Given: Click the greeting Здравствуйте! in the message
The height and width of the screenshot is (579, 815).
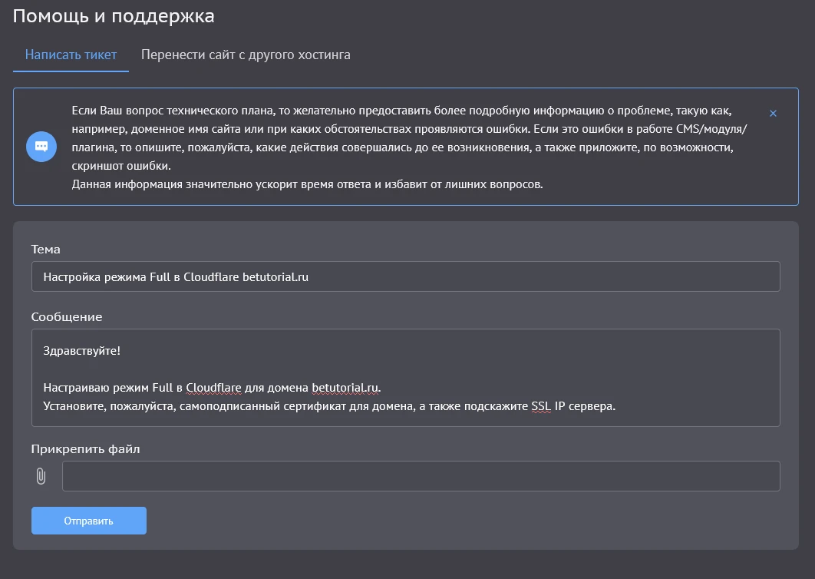Looking at the screenshot, I should (x=82, y=350).
